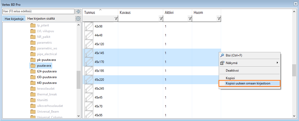Select the puutavara folder icon
The width and height of the screenshot is (299, 121).
[x=33, y=66]
